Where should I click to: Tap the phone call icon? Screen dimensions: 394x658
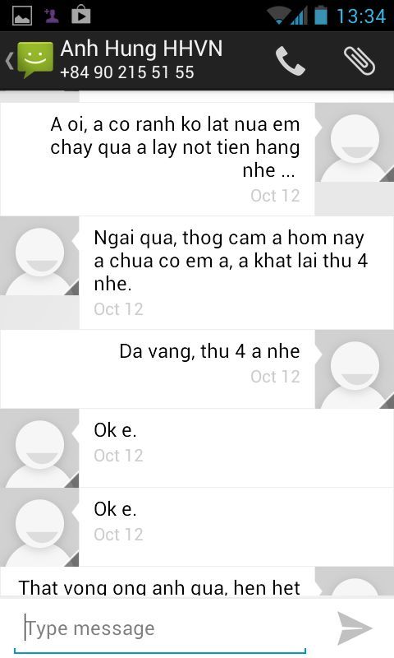pos(290,61)
